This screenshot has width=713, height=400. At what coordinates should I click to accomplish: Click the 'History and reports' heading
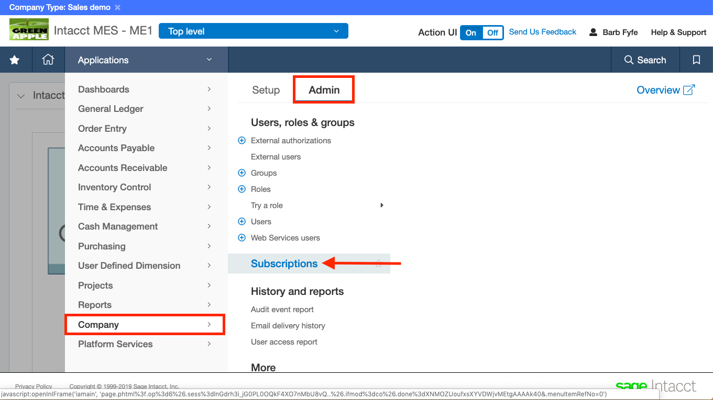click(x=298, y=291)
